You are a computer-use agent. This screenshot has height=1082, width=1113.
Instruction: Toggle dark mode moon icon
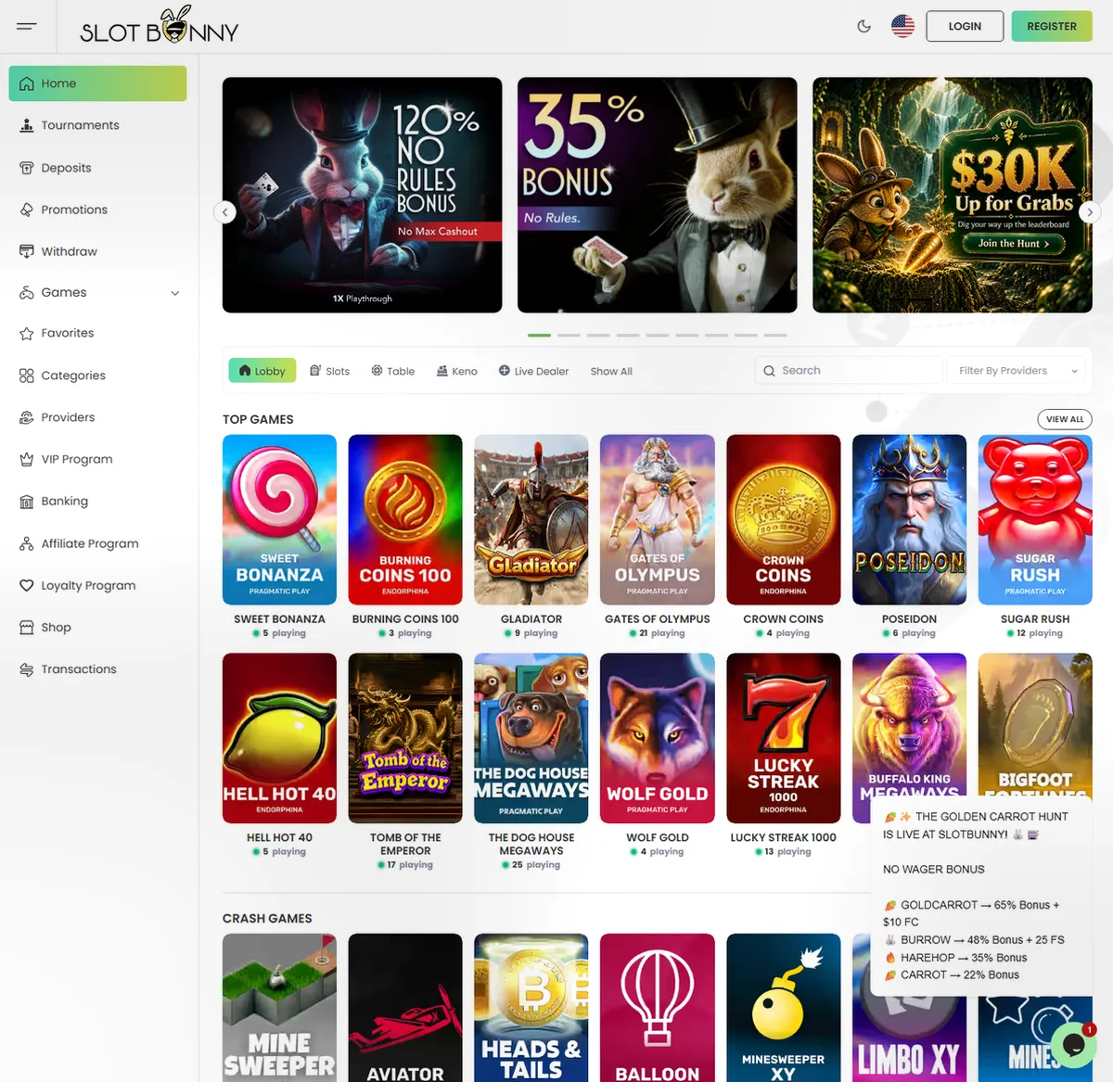tap(864, 26)
